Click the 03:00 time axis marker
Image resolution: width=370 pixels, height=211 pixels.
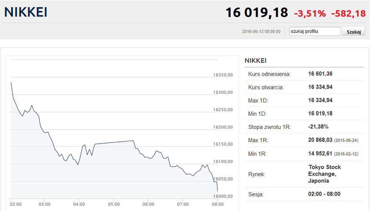coord(44,204)
